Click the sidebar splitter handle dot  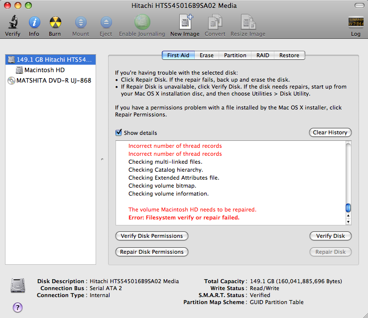coord(102,159)
